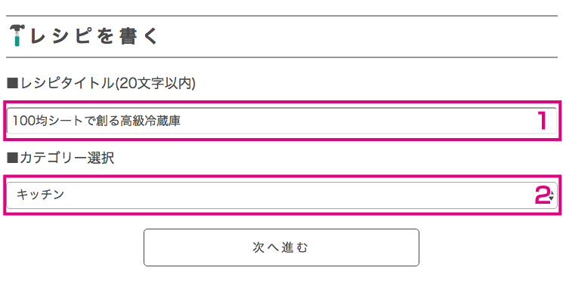Click the キッチン text in the select box
This screenshot has height=286, width=566.
tap(41, 195)
